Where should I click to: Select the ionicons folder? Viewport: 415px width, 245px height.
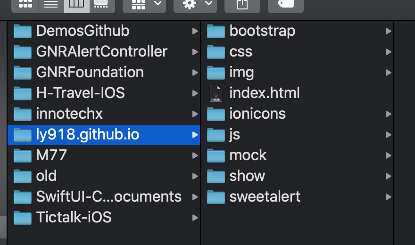(x=257, y=114)
